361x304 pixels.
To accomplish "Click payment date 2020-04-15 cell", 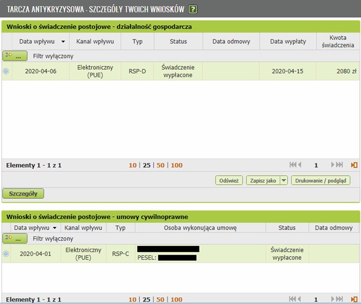I will 288,71.
